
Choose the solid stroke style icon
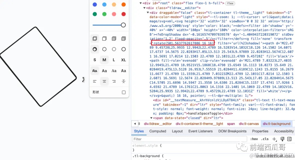click(x=124, y=49)
